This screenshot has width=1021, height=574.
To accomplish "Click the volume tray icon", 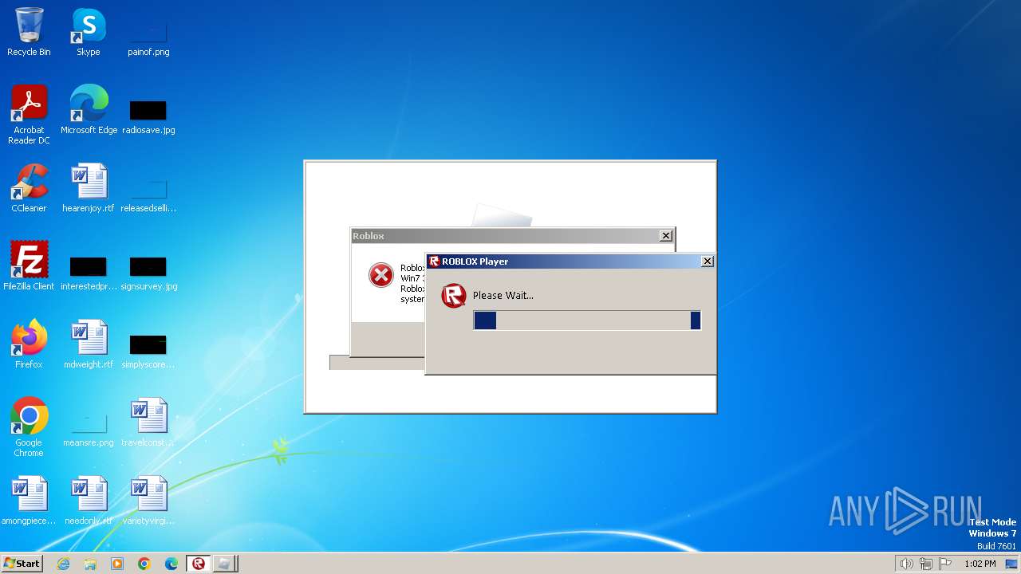I will (906, 564).
